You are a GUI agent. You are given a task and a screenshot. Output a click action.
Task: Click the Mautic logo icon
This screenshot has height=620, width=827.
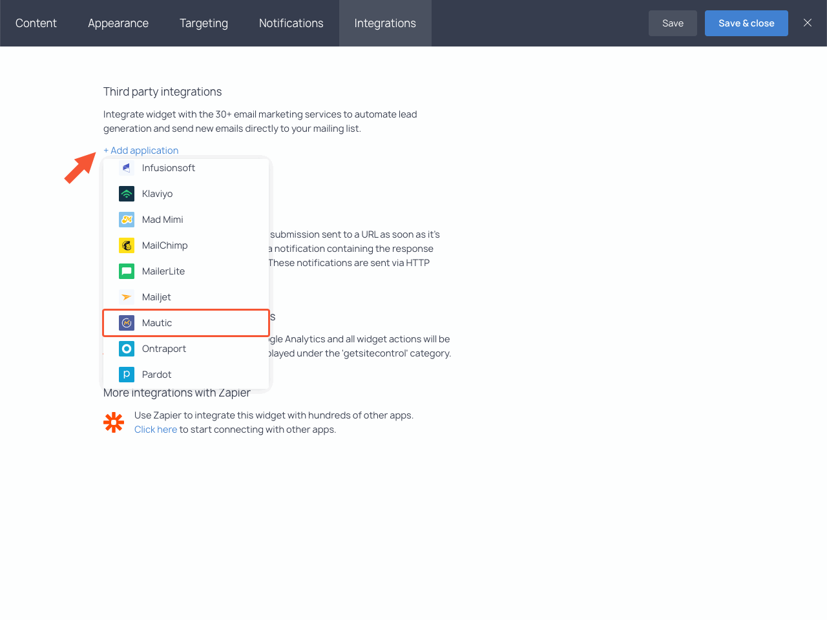127,323
